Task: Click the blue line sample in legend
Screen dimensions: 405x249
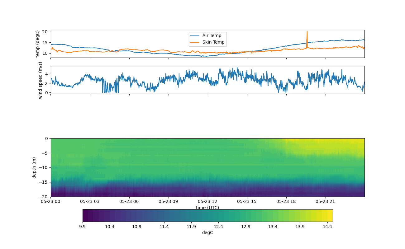Action: tap(195, 36)
